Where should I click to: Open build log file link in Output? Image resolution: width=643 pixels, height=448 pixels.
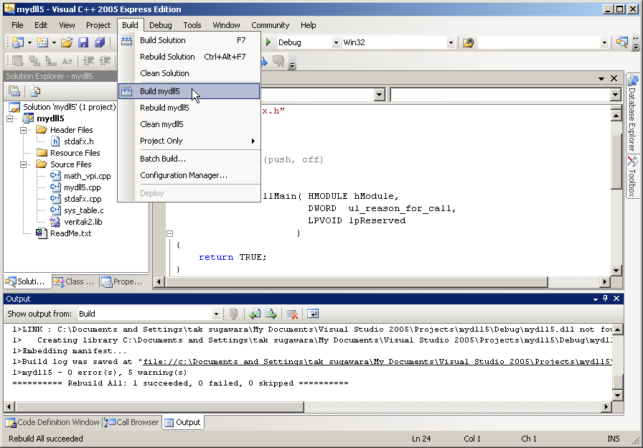pos(377,362)
